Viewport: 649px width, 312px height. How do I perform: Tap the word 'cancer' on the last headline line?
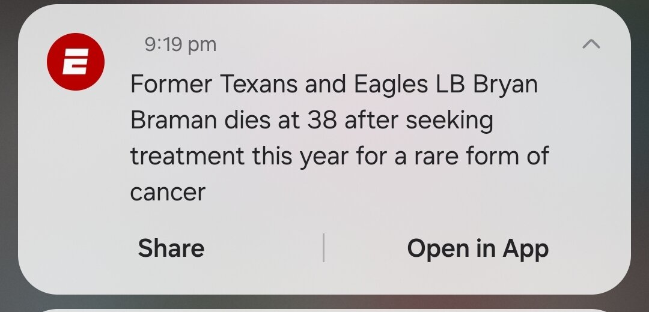(168, 193)
